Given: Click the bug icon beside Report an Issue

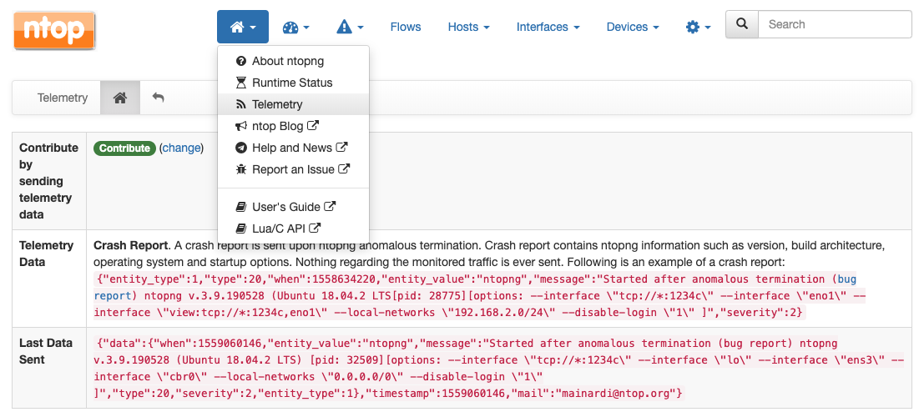Looking at the screenshot, I should coord(241,169).
